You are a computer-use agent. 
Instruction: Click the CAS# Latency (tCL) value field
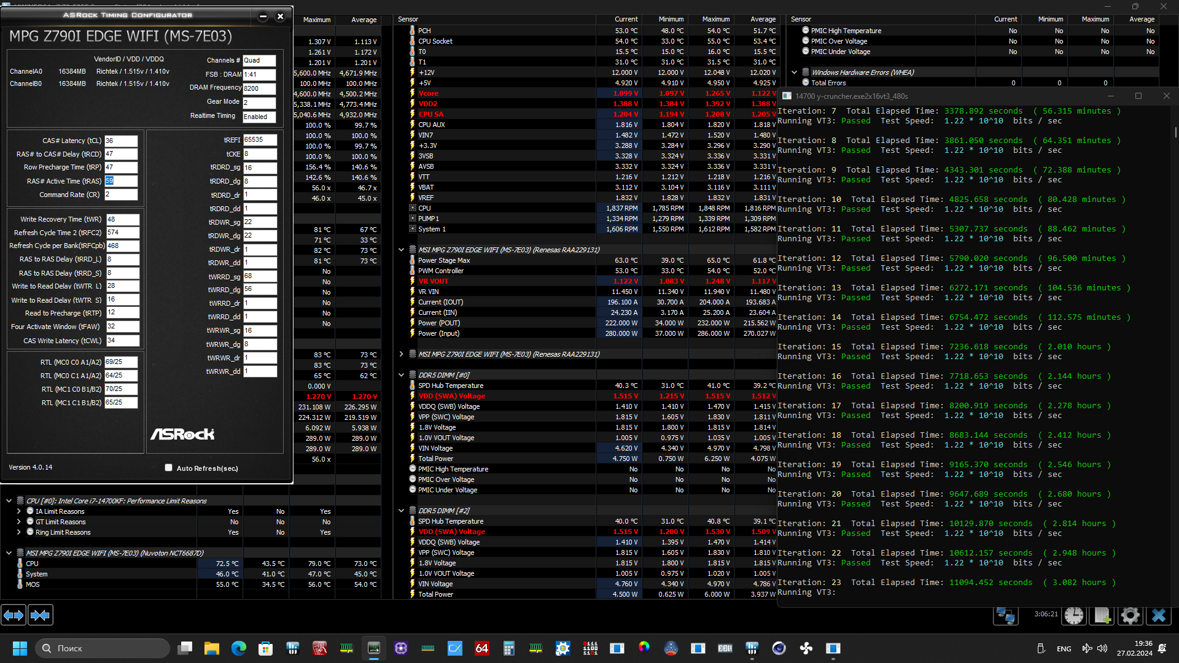[120, 141]
